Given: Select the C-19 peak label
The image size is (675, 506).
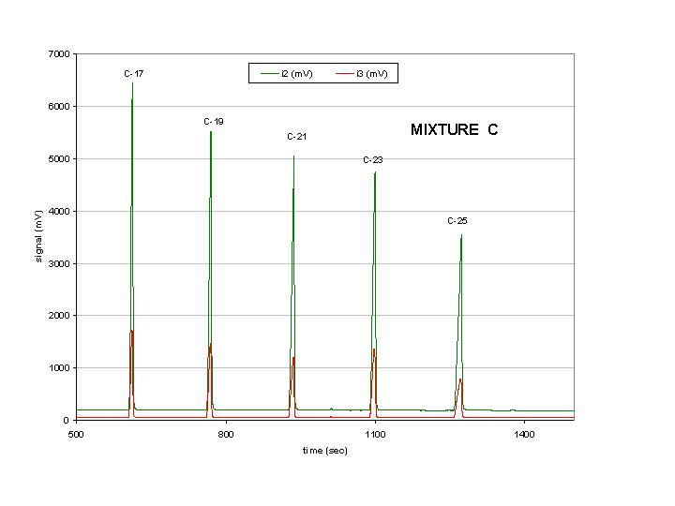Looking at the screenshot, I should pyautogui.click(x=214, y=121).
